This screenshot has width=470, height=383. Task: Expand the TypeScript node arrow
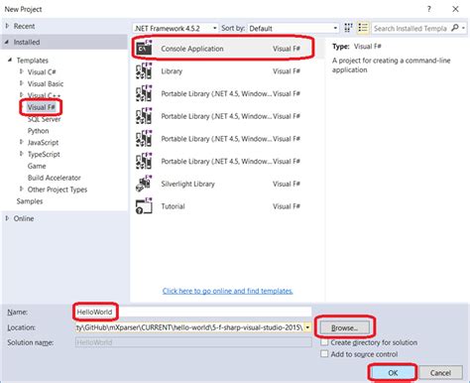pyautogui.click(x=22, y=154)
